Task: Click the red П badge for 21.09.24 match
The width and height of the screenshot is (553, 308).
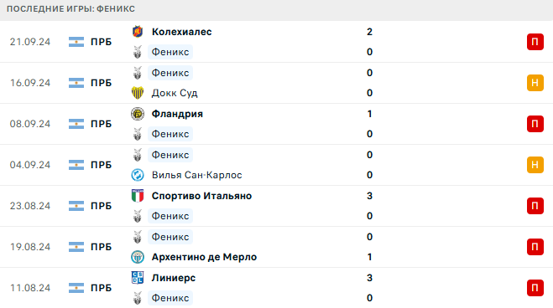Action: (535, 42)
